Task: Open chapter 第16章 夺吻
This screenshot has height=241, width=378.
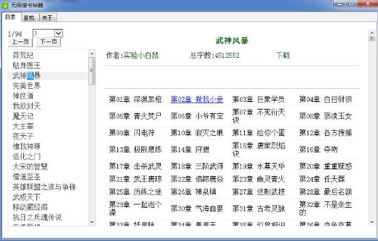Action: [318, 150]
